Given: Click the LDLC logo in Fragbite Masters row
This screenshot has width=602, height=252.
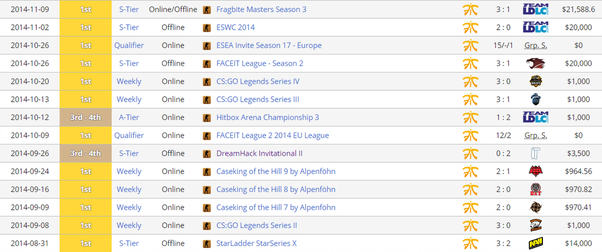Looking at the screenshot, I should (535, 9).
